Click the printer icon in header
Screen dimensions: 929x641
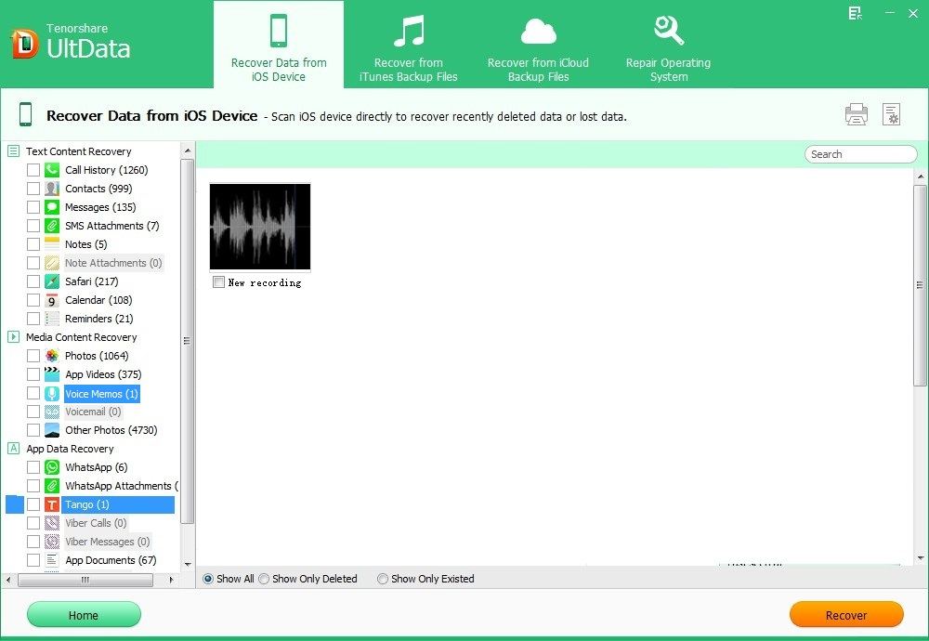point(857,113)
